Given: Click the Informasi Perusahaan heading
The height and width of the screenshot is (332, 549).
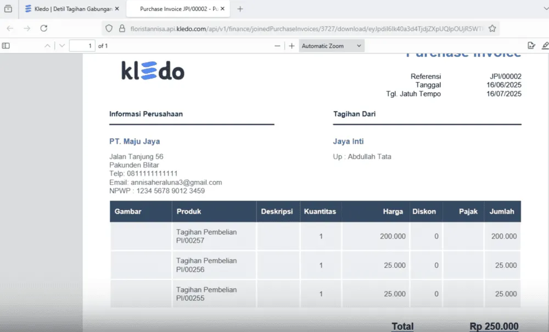Looking at the screenshot, I should [146, 114].
